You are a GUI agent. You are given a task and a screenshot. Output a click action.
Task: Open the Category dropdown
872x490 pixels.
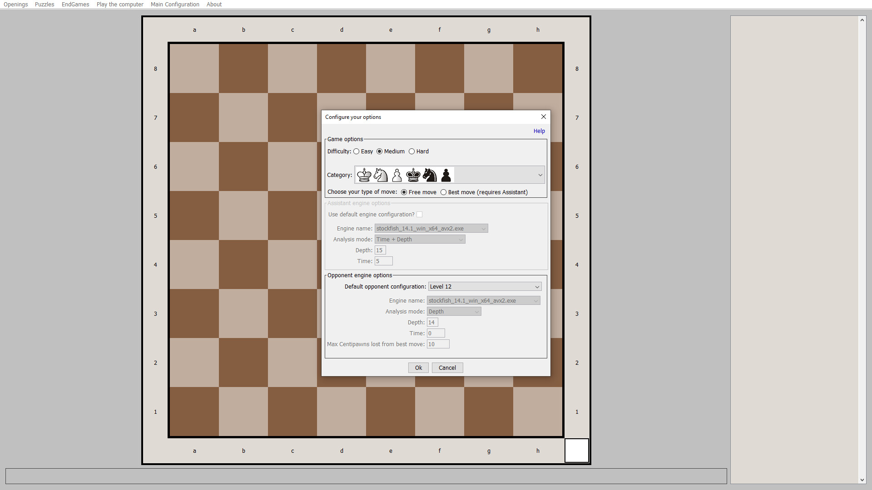(x=540, y=175)
